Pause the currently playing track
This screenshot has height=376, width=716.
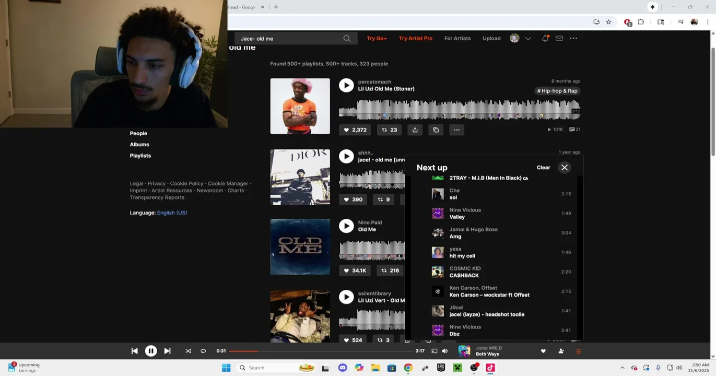click(x=150, y=351)
